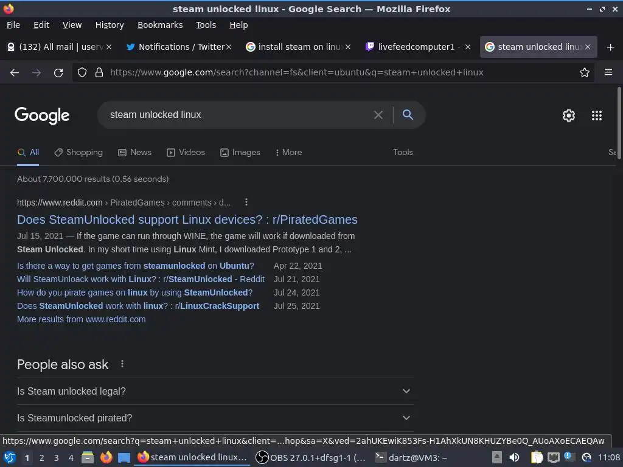Open the Edit menu
Image resolution: width=623 pixels, height=467 pixels.
click(x=41, y=25)
